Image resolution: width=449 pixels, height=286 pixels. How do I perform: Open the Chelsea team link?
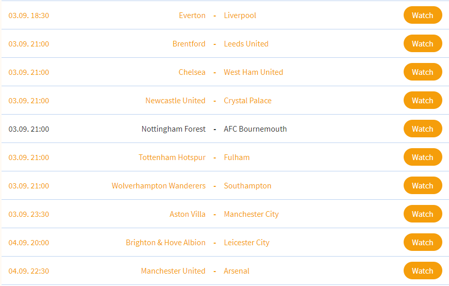[192, 72]
